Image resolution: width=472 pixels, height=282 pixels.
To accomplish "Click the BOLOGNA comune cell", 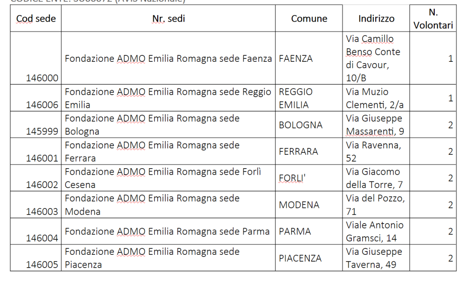I will (301, 125).
